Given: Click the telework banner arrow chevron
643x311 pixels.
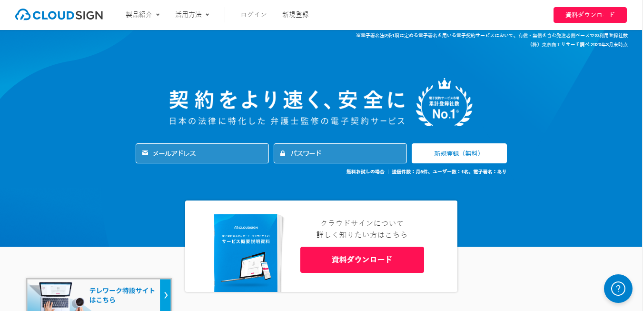Looking at the screenshot, I should coord(166,295).
